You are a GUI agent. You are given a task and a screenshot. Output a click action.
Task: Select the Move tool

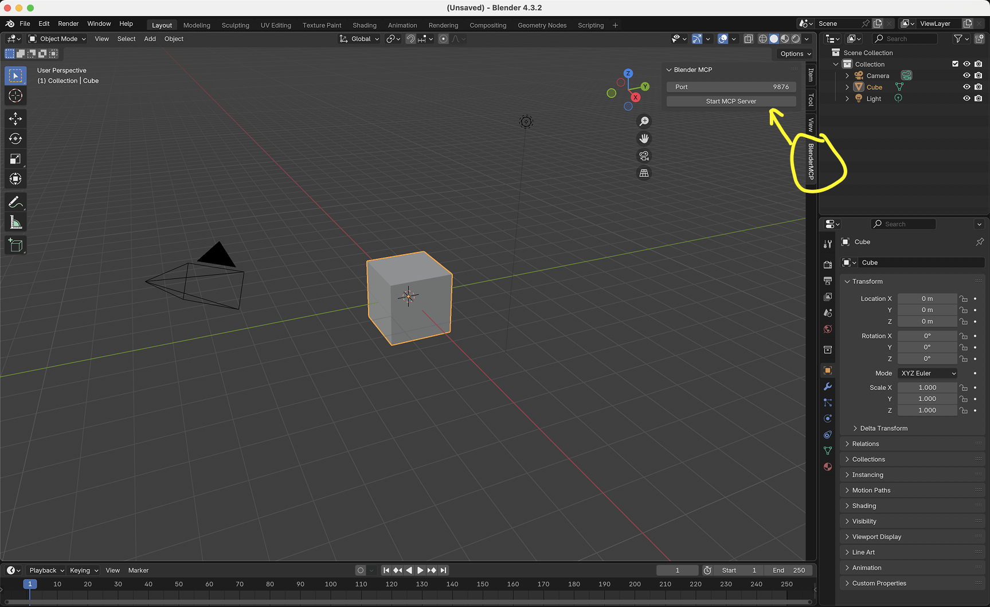tap(15, 119)
